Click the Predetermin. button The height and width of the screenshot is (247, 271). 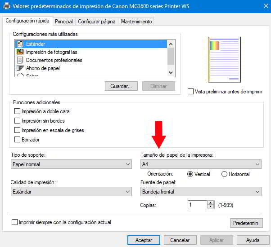tap(246, 223)
